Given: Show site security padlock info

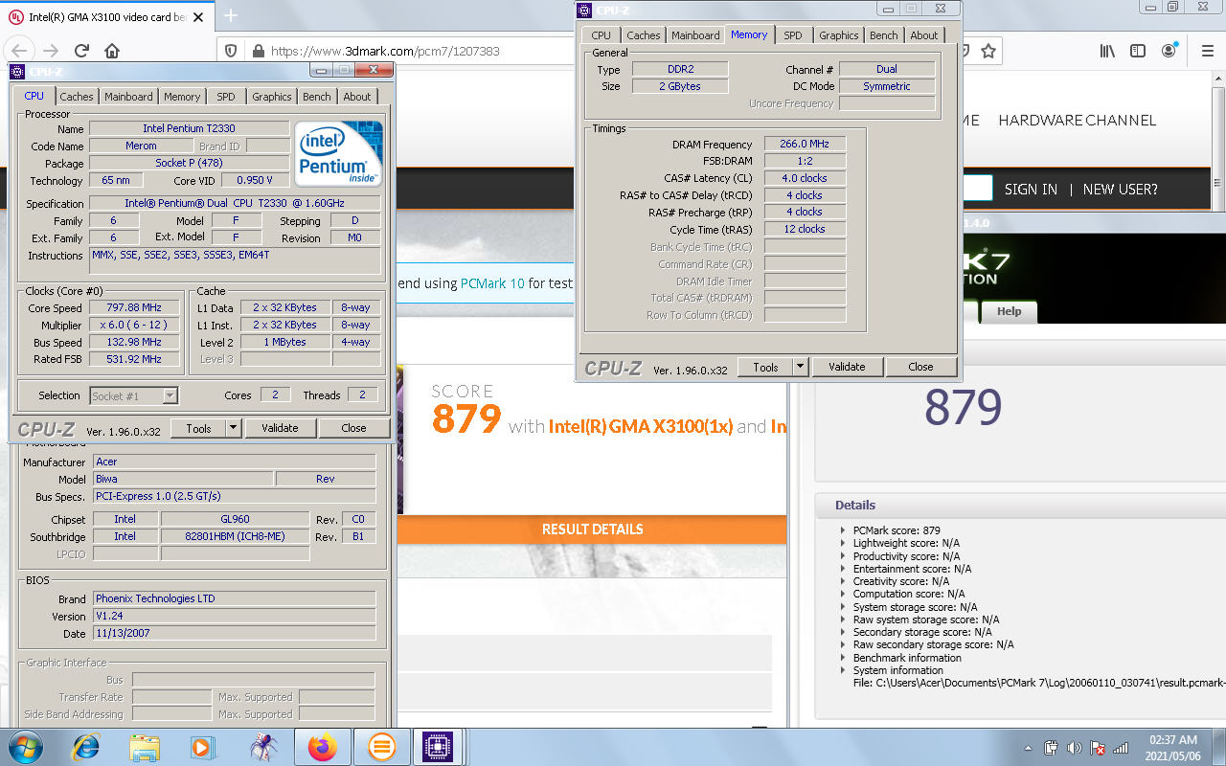Looking at the screenshot, I should click(x=257, y=51).
